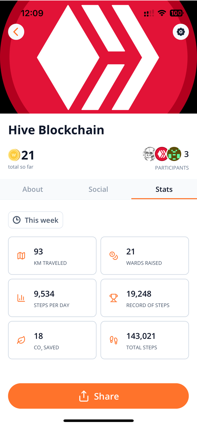The width and height of the screenshot is (197, 426).
Task: Select the bar chart Steps Per Day icon
Action: [21, 298]
